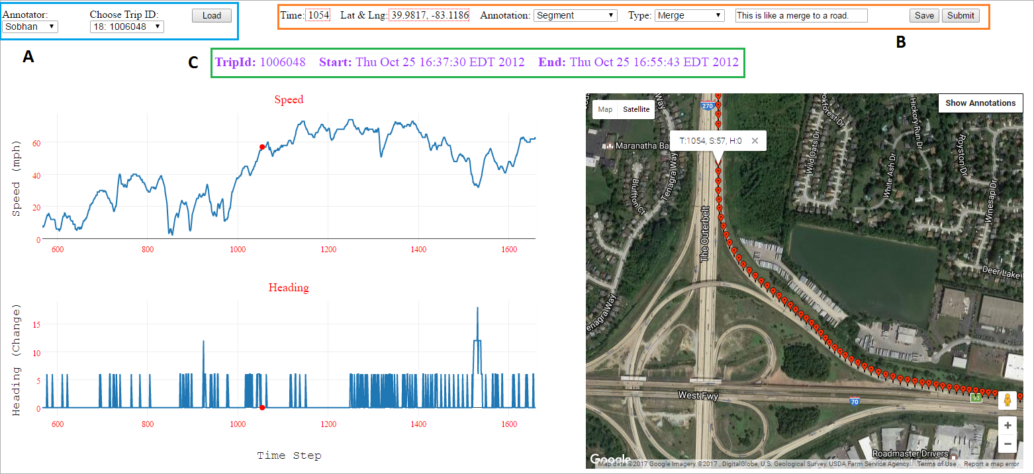Viewport: 1034px width, 474px height.
Task: Zoom in the map with plus
Action: (x=1008, y=425)
